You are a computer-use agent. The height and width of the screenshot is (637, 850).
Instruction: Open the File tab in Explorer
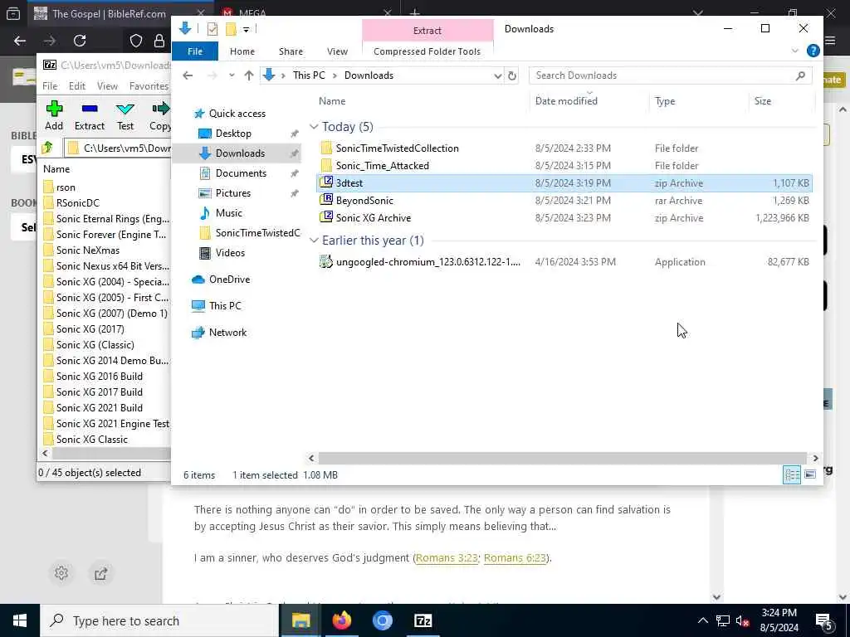(x=194, y=51)
